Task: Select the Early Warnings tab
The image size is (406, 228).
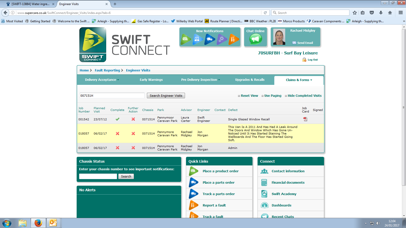Action: click(x=151, y=80)
